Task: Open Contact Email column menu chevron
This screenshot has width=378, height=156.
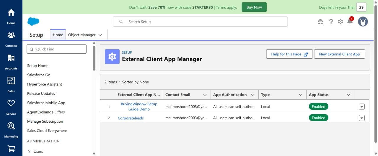Action: pos(205,95)
